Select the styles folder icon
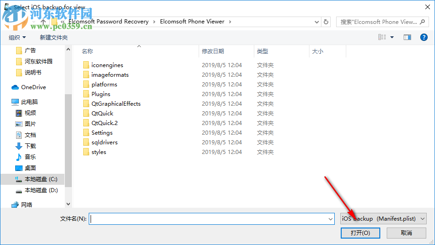Viewport: 435px width, 245px height. tap(86, 152)
